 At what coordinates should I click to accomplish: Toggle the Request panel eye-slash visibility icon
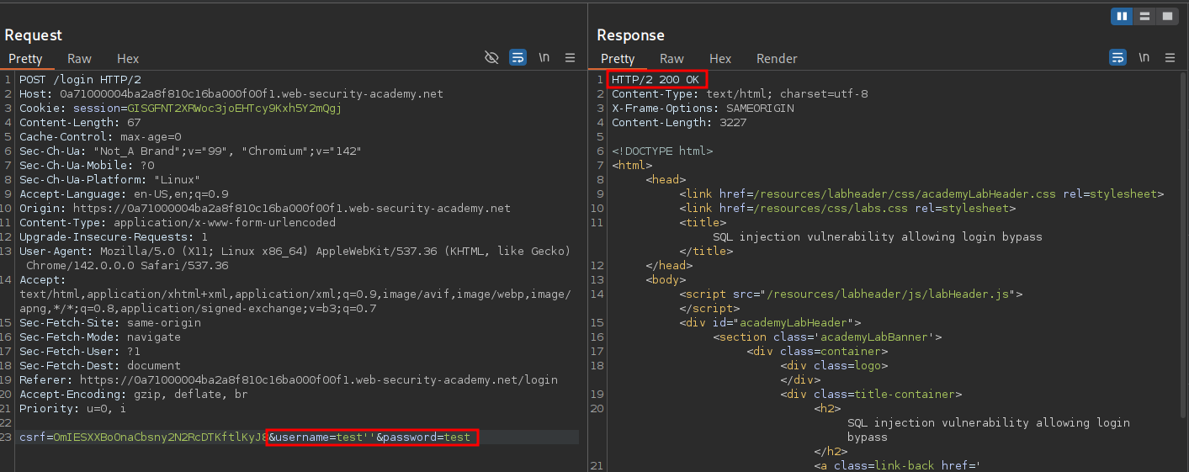click(492, 57)
